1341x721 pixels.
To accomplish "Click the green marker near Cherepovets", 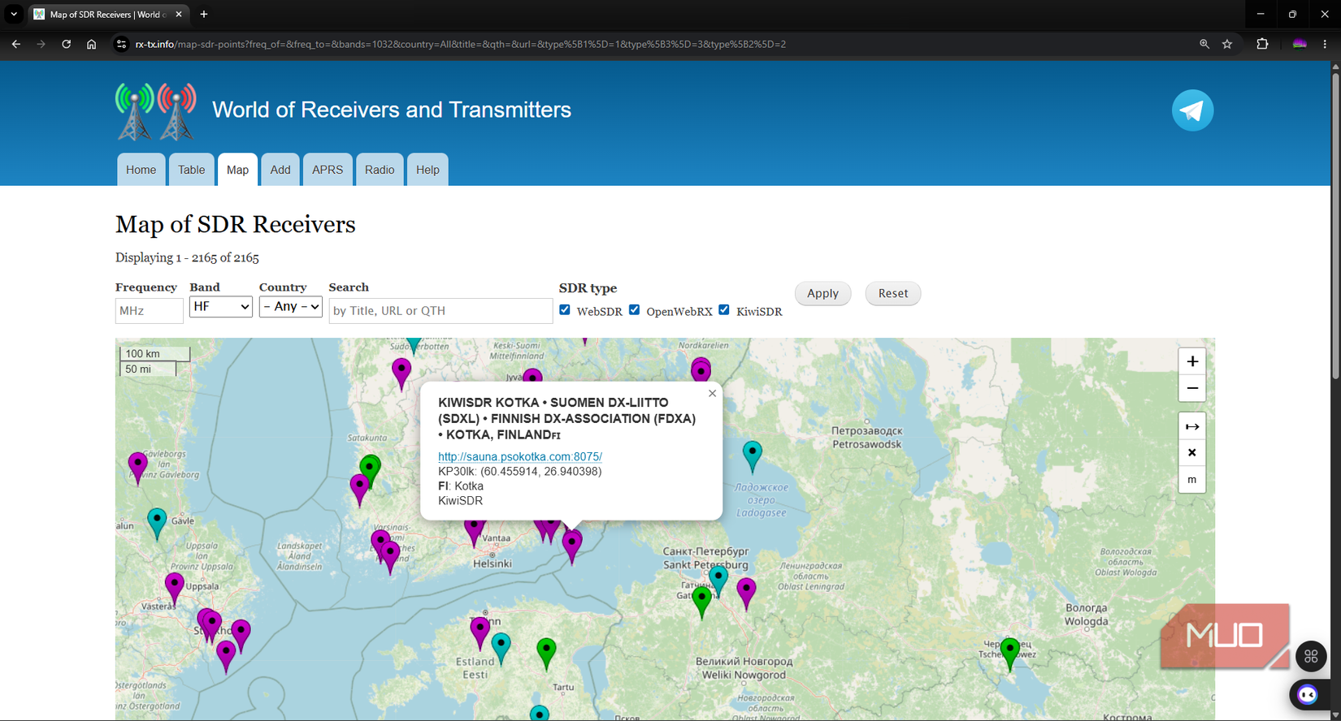I will 1009,654.
